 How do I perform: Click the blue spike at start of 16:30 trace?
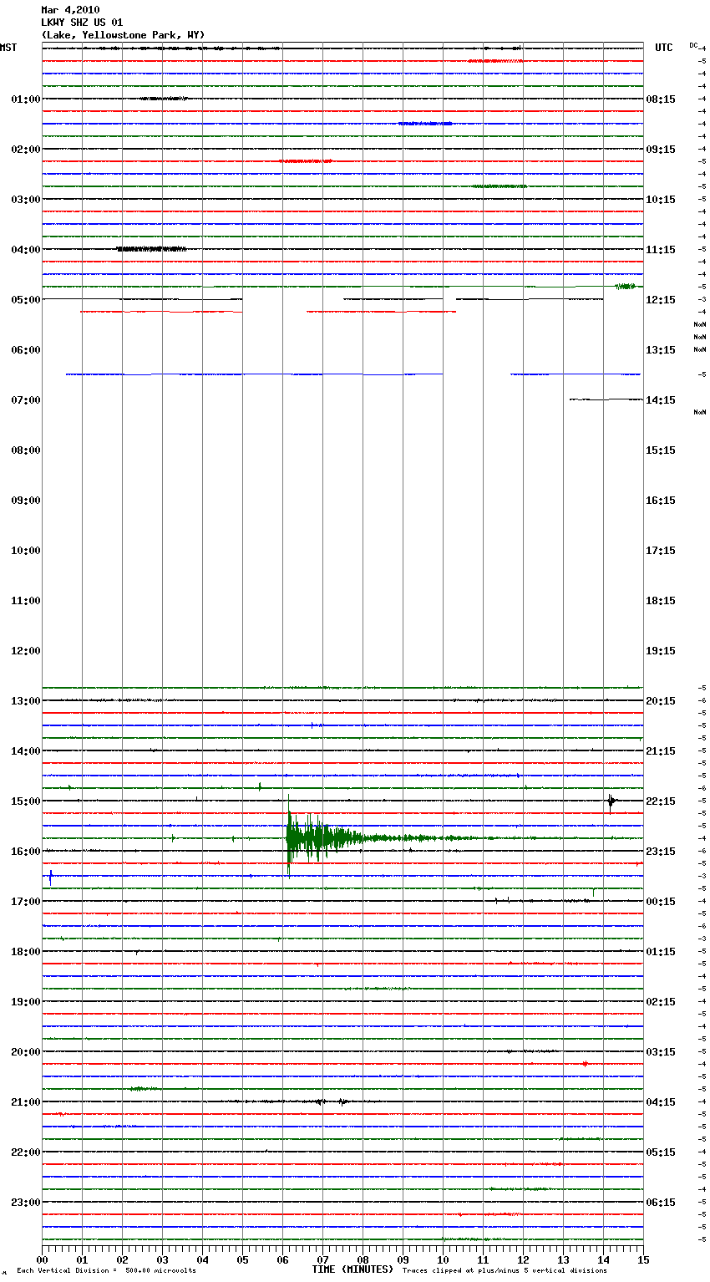pos(51,877)
